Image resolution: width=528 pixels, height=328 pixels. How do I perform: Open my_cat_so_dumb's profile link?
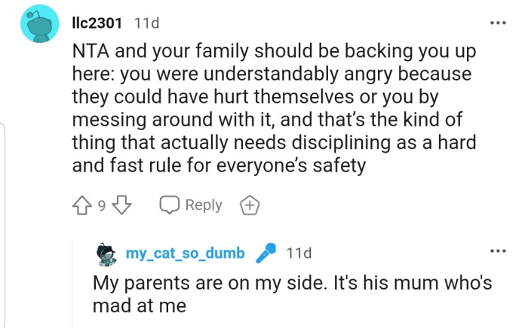(185, 254)
